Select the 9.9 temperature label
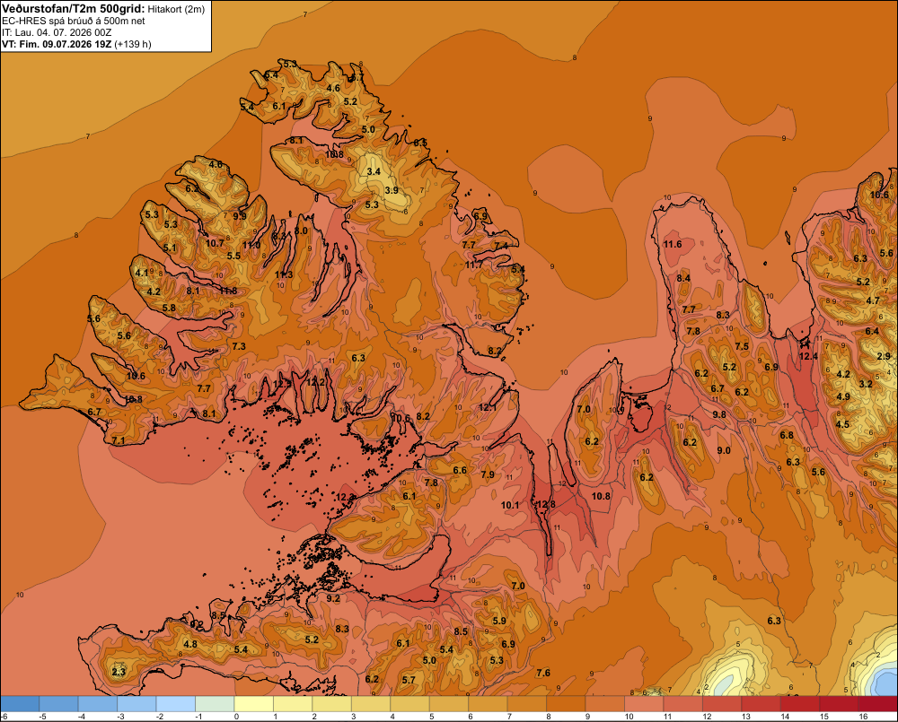The height and width of the screenshot is (722, 898). click(240, 215)
